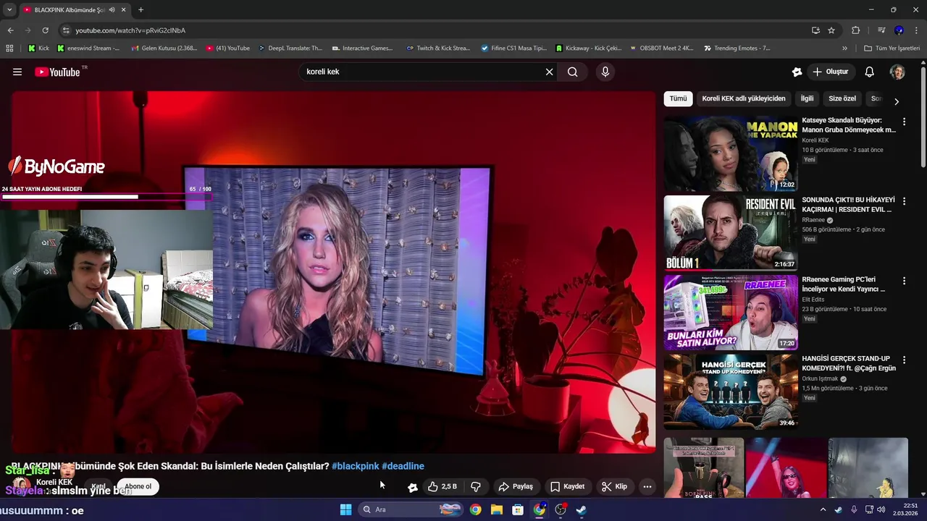This screenshot has width=927, height=521.
Task: Like the video with thumbs up
Action: point(442,486)
